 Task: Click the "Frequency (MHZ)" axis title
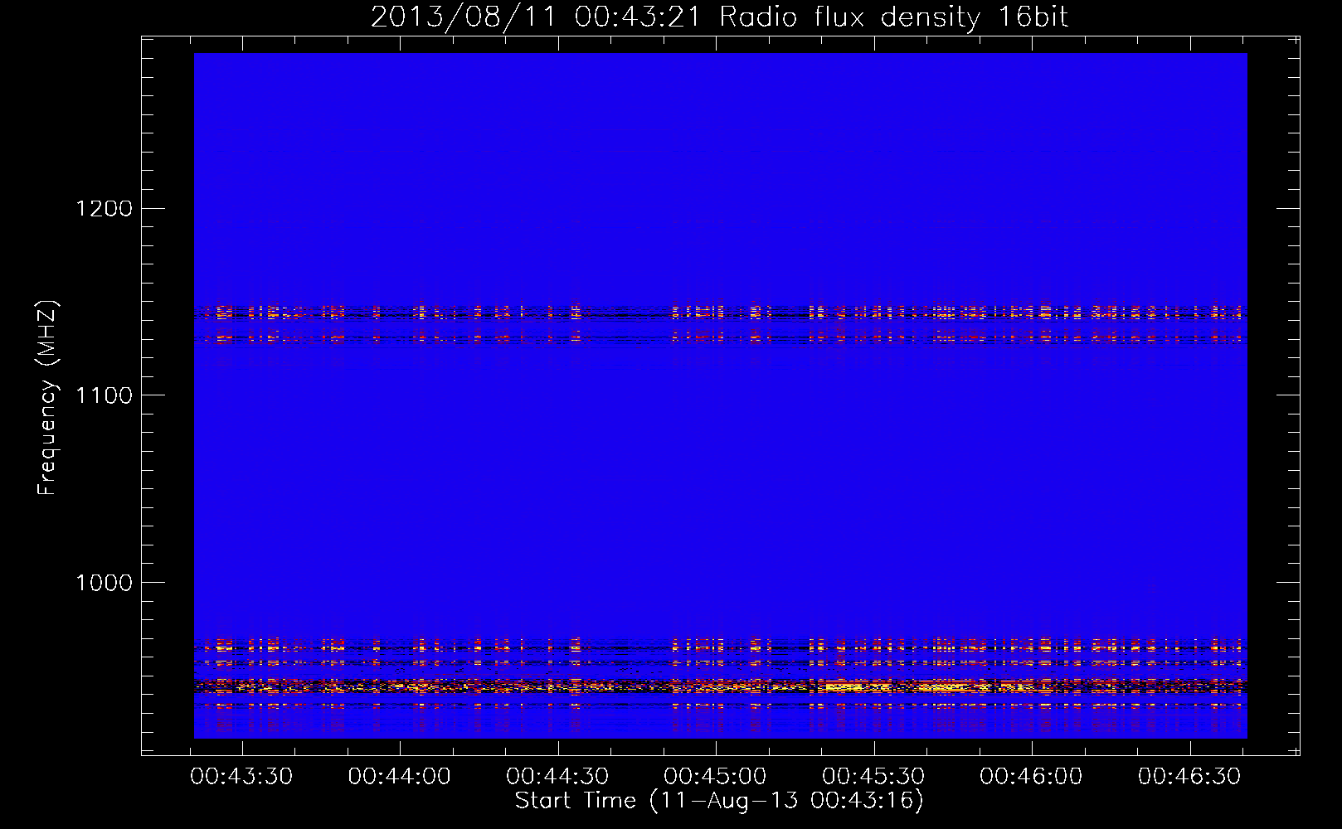pyautogui.click(x=47, y=398)
